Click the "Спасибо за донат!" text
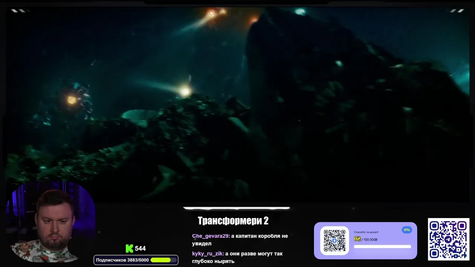Image resolution: width=475 pixels, height=267 pixels. tap(366, 232)
